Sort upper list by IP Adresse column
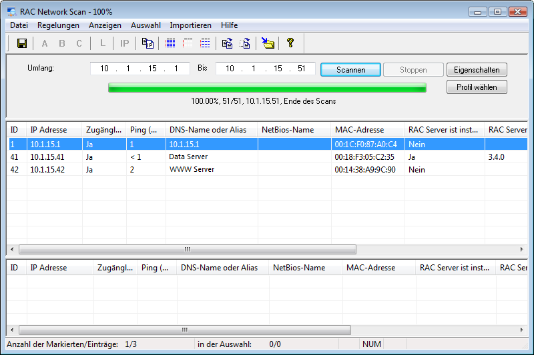This screenshot has height=355, width=534. (55, 130)
